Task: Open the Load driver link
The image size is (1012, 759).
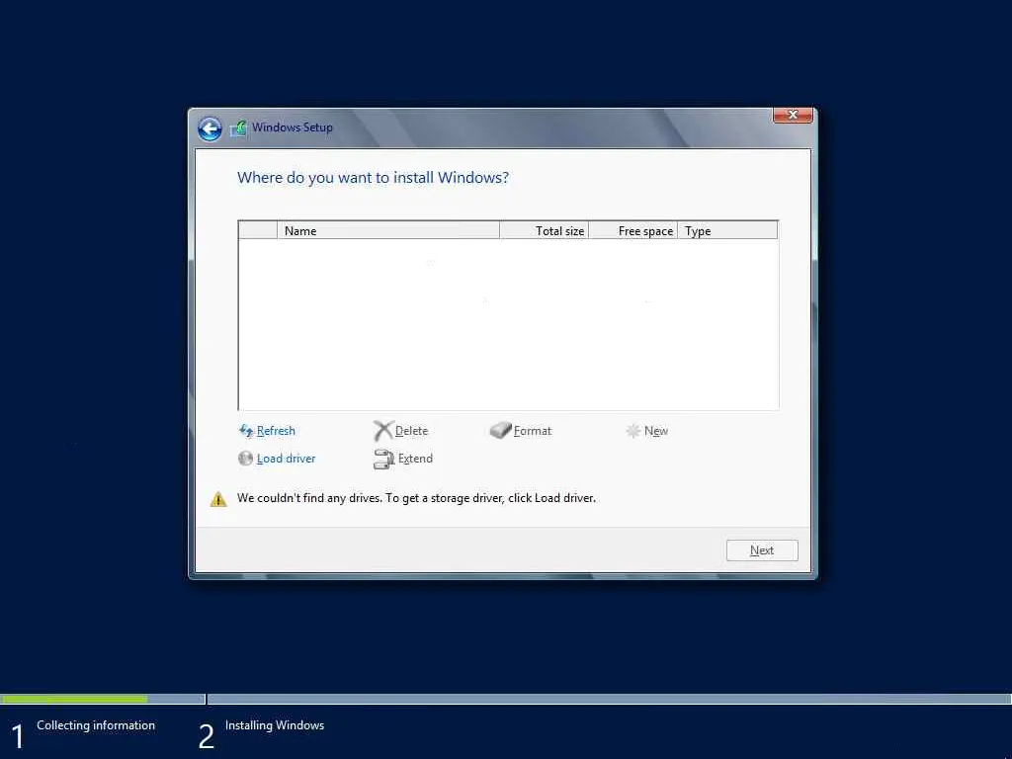Action: pos(286,459)
